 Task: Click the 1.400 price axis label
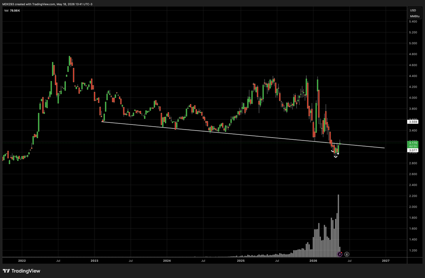tap(413, 240)
